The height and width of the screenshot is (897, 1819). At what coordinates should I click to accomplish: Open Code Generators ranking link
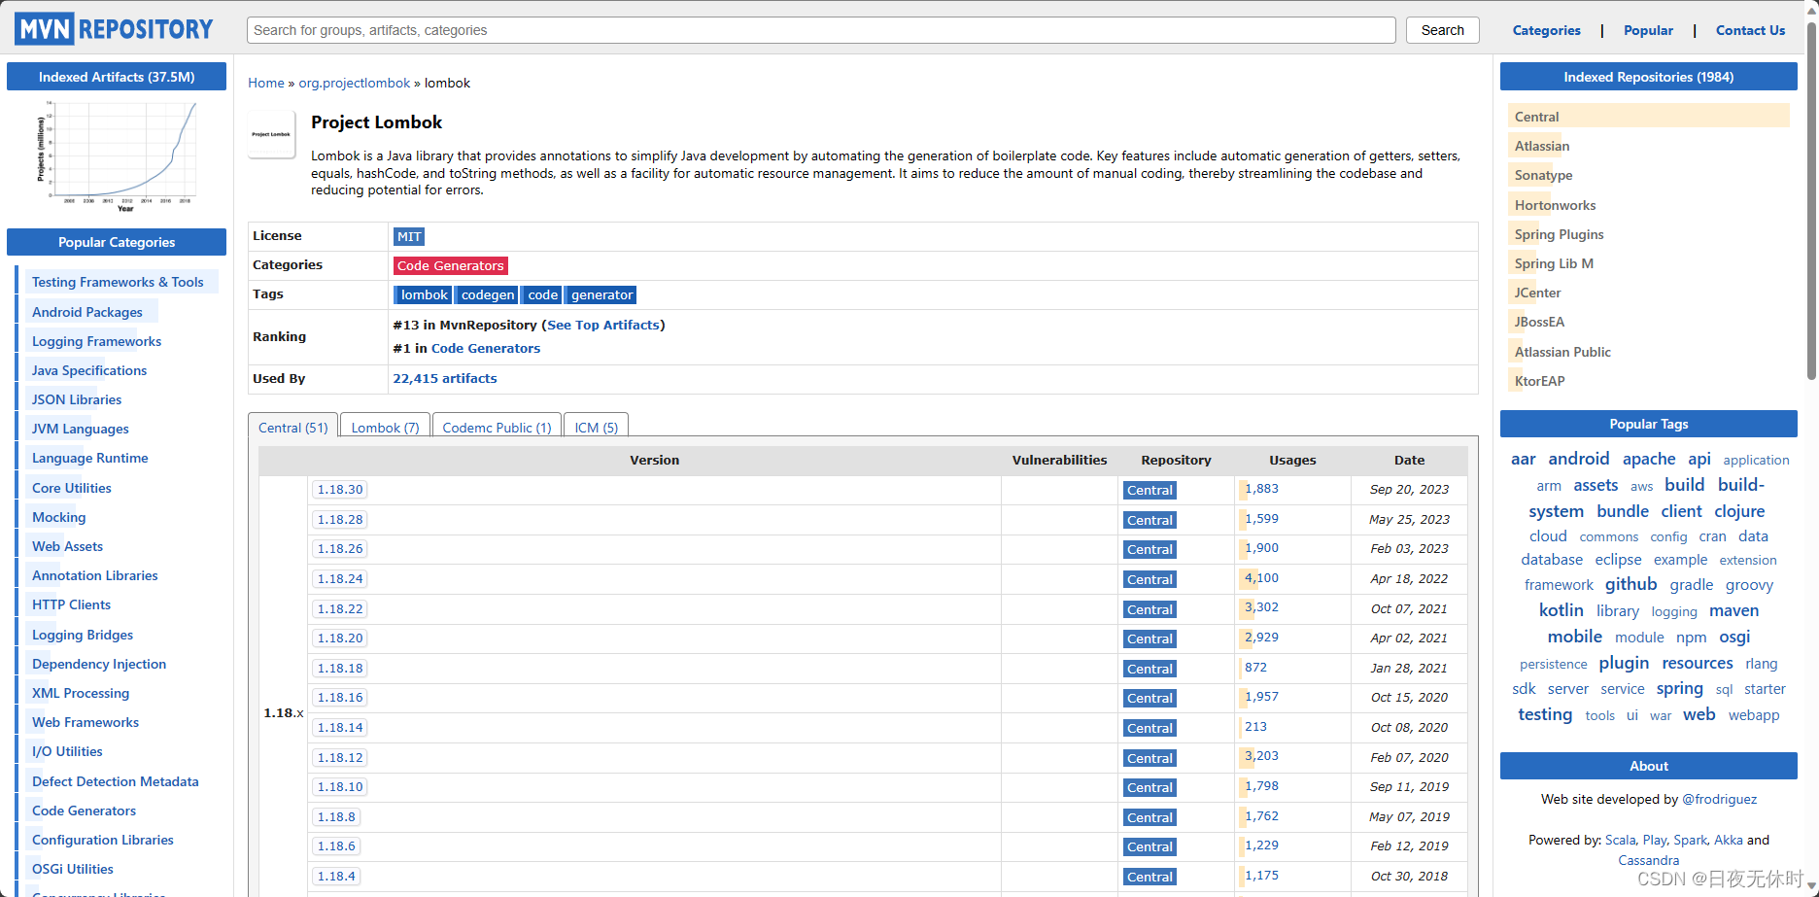[486, 348]
